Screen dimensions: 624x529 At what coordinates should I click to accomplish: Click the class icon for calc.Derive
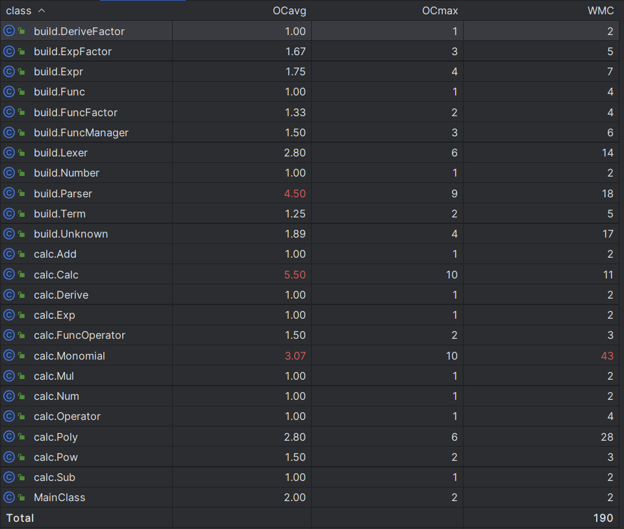coord(8,294)
